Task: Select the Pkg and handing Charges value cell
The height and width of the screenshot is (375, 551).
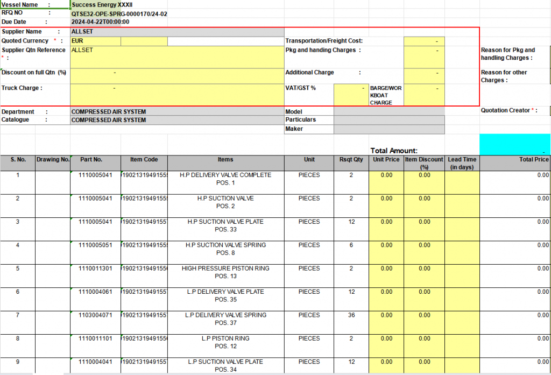Action: (423, 57)
